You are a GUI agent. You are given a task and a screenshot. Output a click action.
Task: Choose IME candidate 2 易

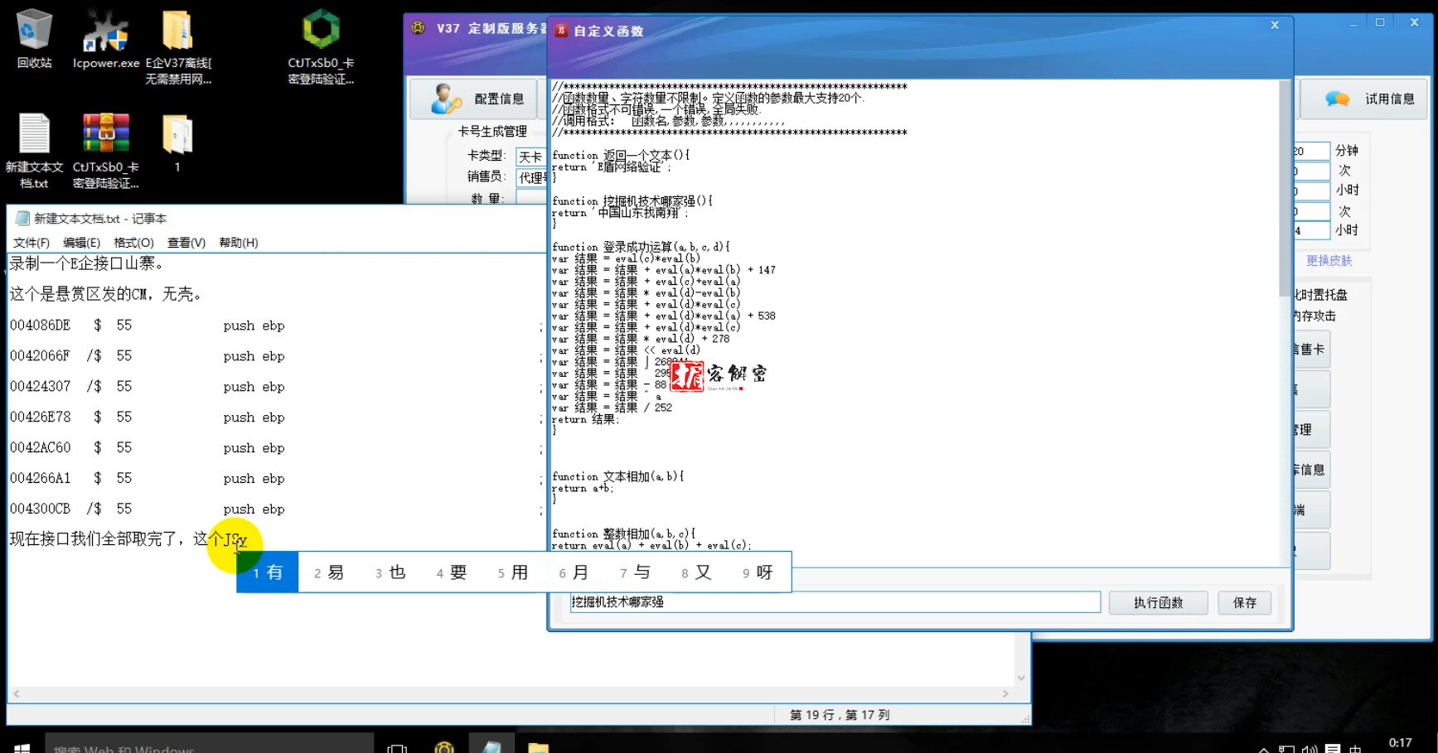(328, 572)
